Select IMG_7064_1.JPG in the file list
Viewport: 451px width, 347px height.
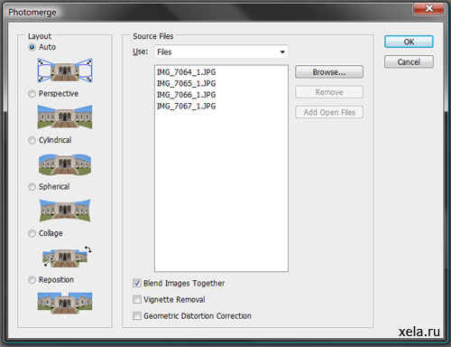[186, 72]
